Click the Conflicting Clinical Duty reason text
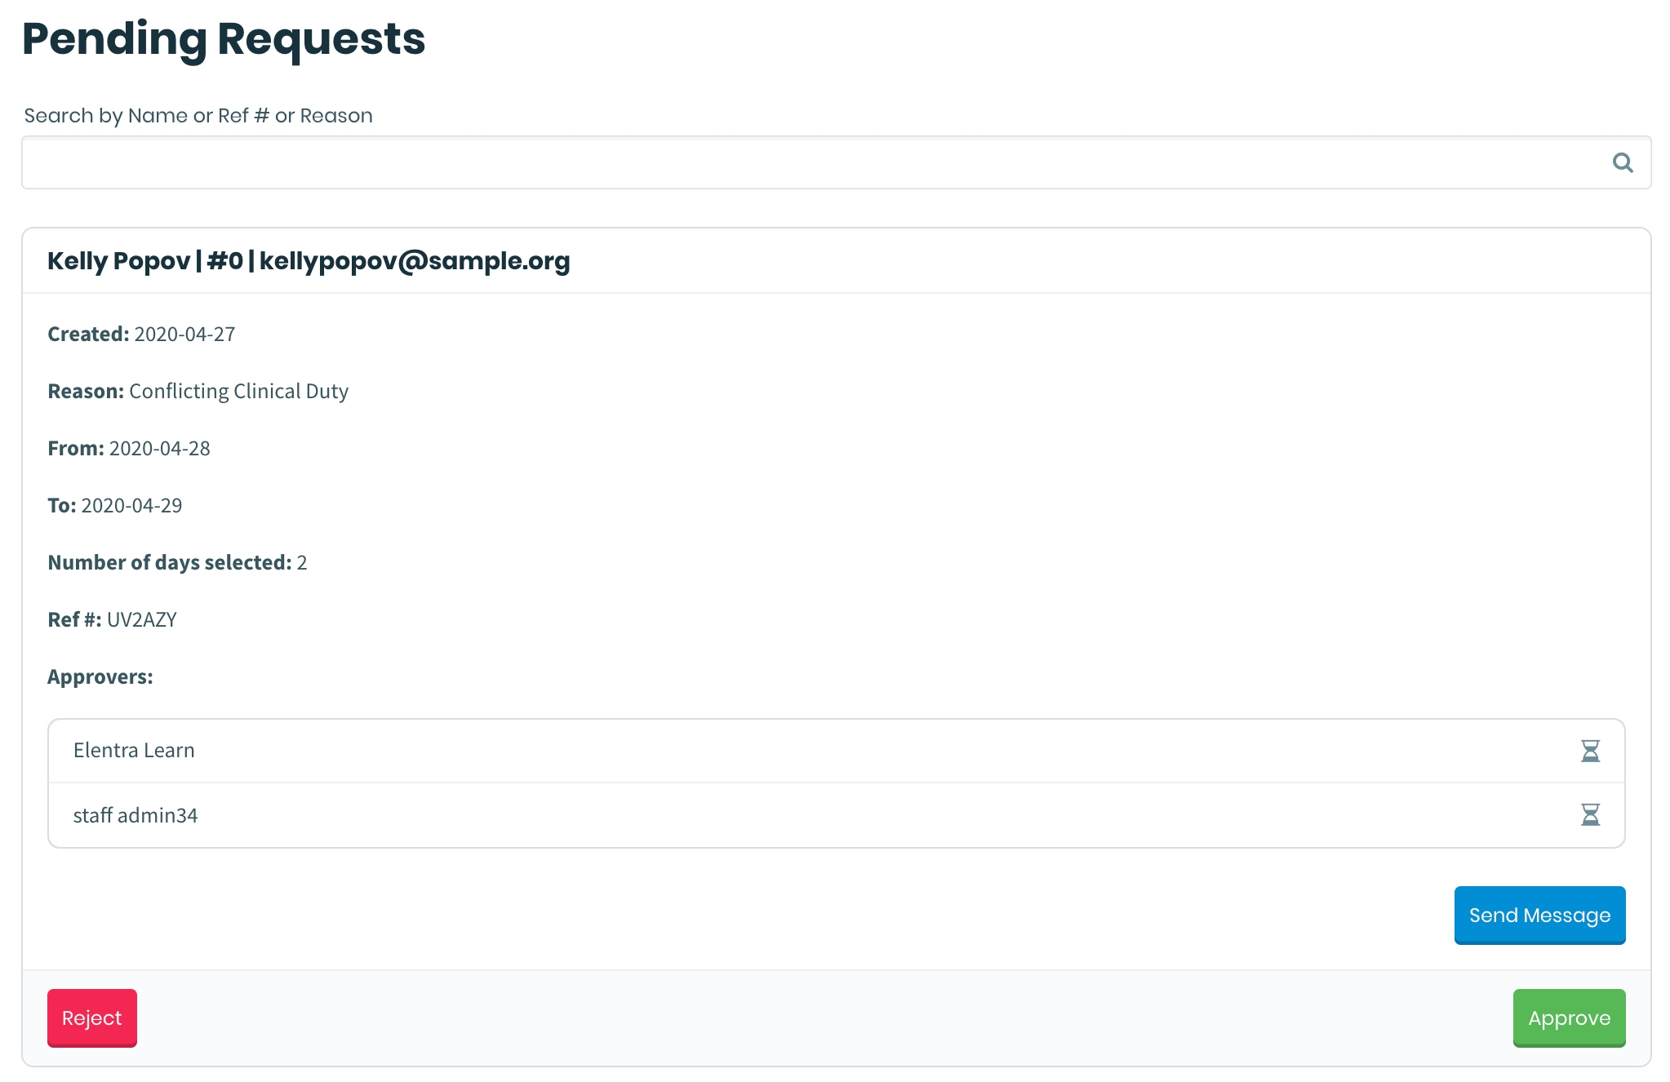 238,392
